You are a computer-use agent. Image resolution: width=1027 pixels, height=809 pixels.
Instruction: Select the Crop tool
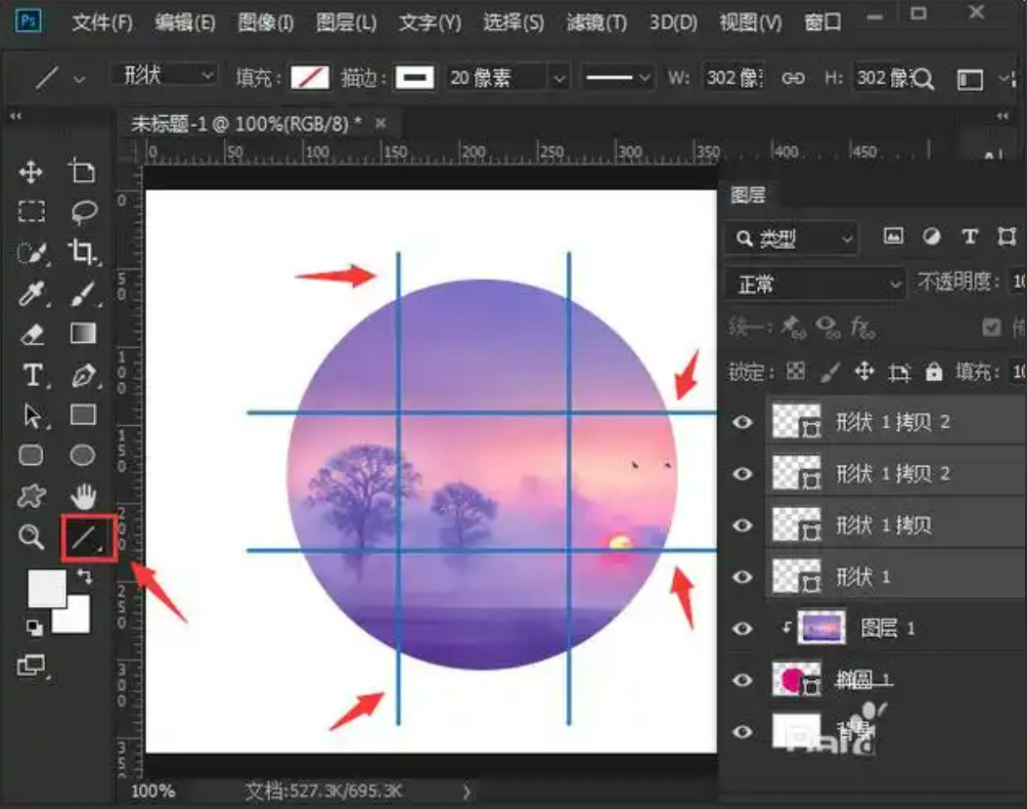pyautogui.click(x=83, y=252)
